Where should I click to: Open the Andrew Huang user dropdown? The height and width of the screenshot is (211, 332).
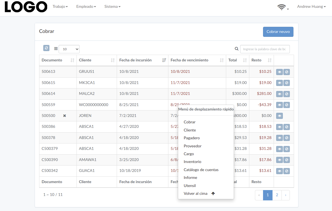tap(311, 7)
